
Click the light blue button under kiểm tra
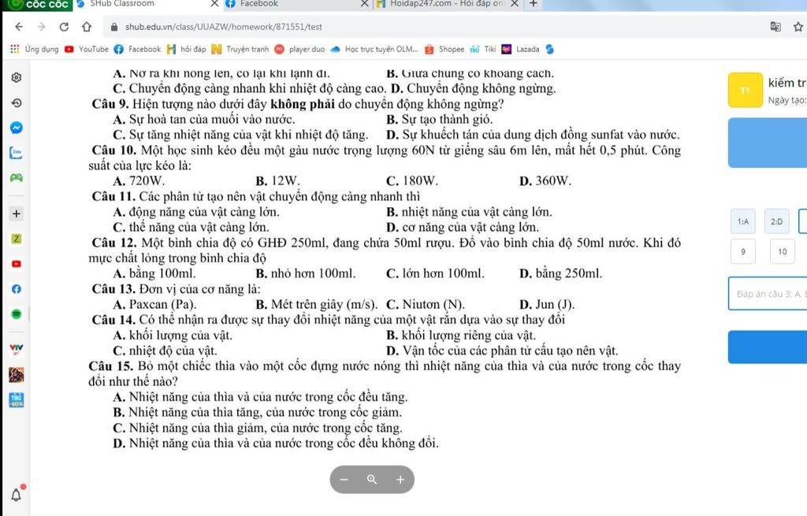pyautogui.click(x=768, y=143)
